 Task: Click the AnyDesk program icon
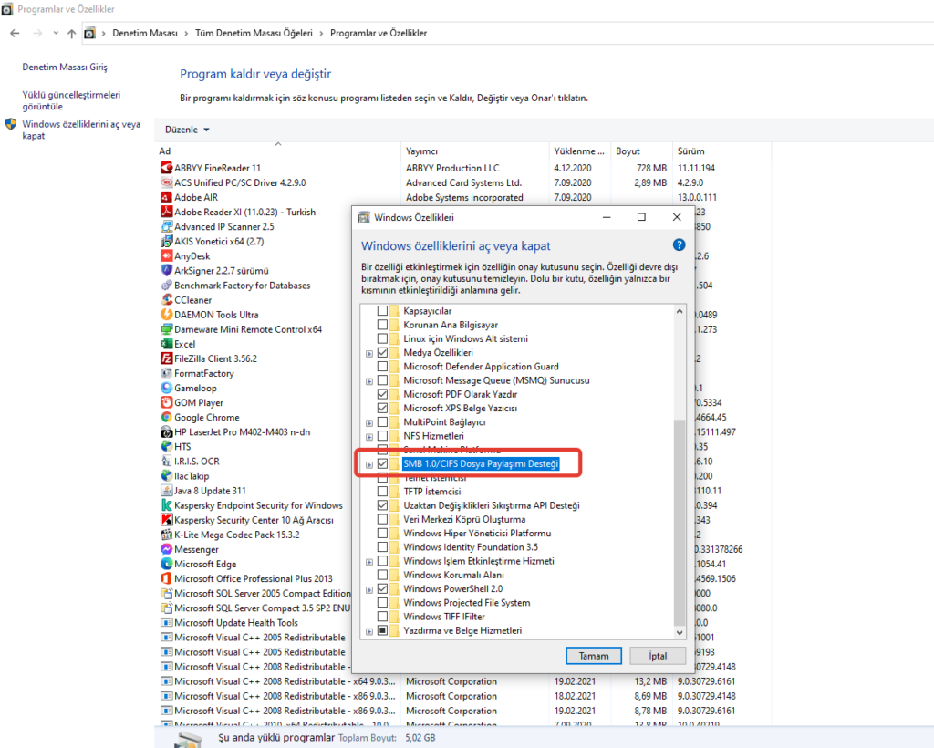tap(165, 255)
